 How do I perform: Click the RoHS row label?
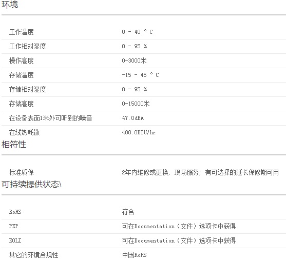point(15,212)
